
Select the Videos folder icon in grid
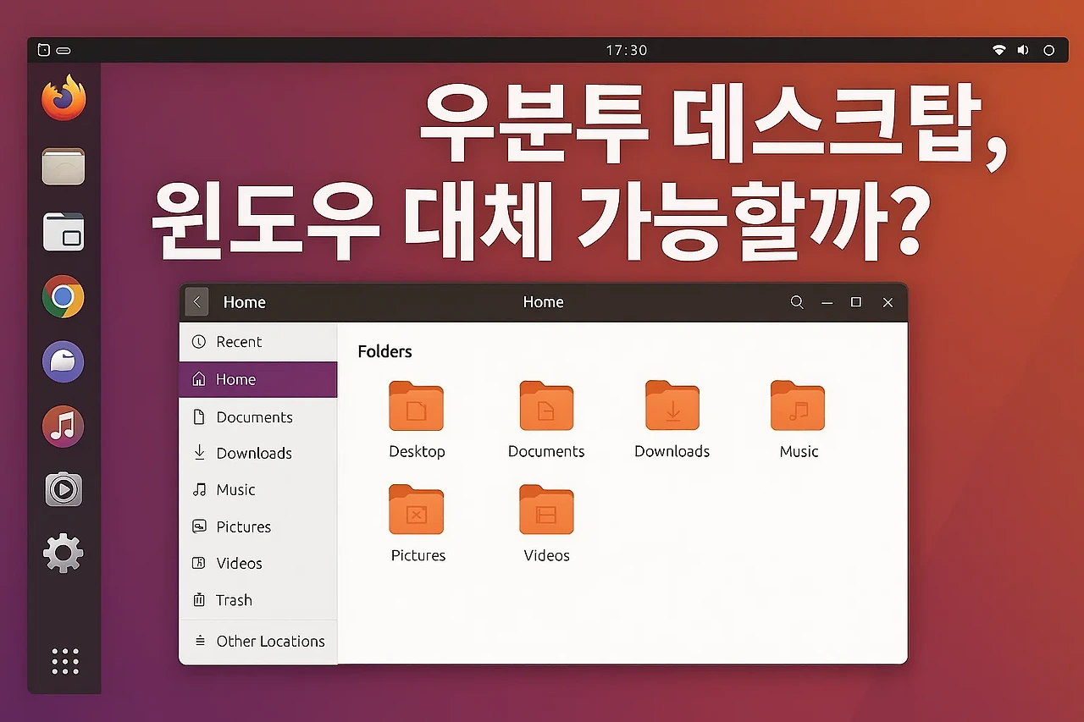[x=546, y=510]
